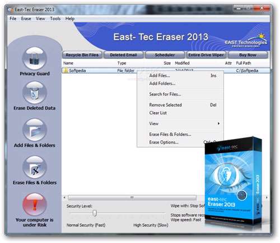The width and height of the screenshot is (280, 243).
Task: Launch the Erase Files & Folders icon
Action: coord(35,167)
